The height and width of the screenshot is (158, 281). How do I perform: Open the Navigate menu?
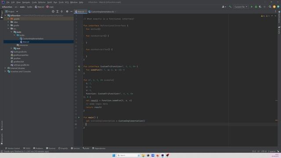tap(26, 2)
